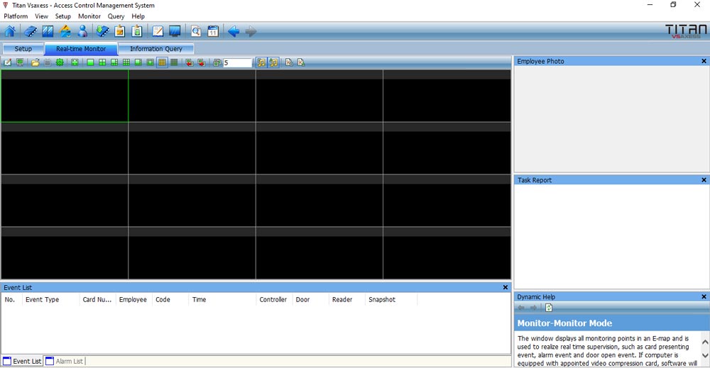Toggle the second music note sound button
This screenshot has width=710, height=368.
273,63
